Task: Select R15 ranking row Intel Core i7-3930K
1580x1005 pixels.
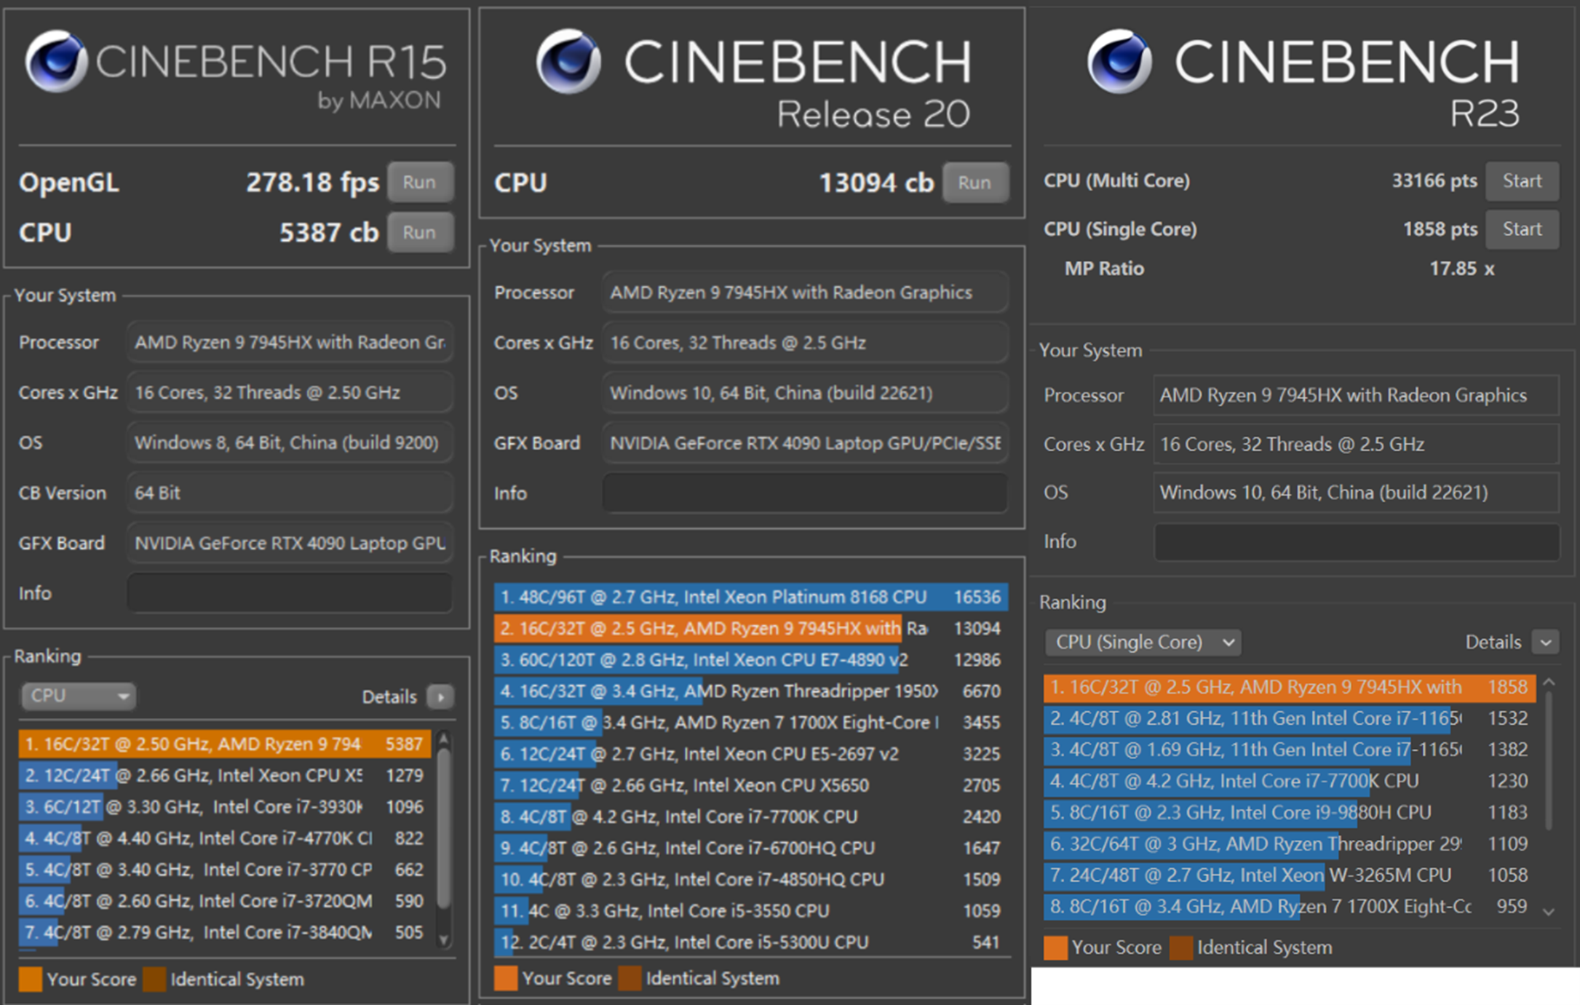Action: click(x=225, y=806)
